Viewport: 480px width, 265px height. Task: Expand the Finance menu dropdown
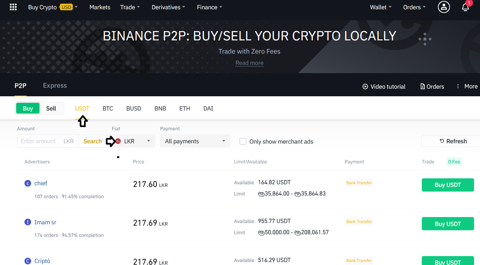click(209, 7)
